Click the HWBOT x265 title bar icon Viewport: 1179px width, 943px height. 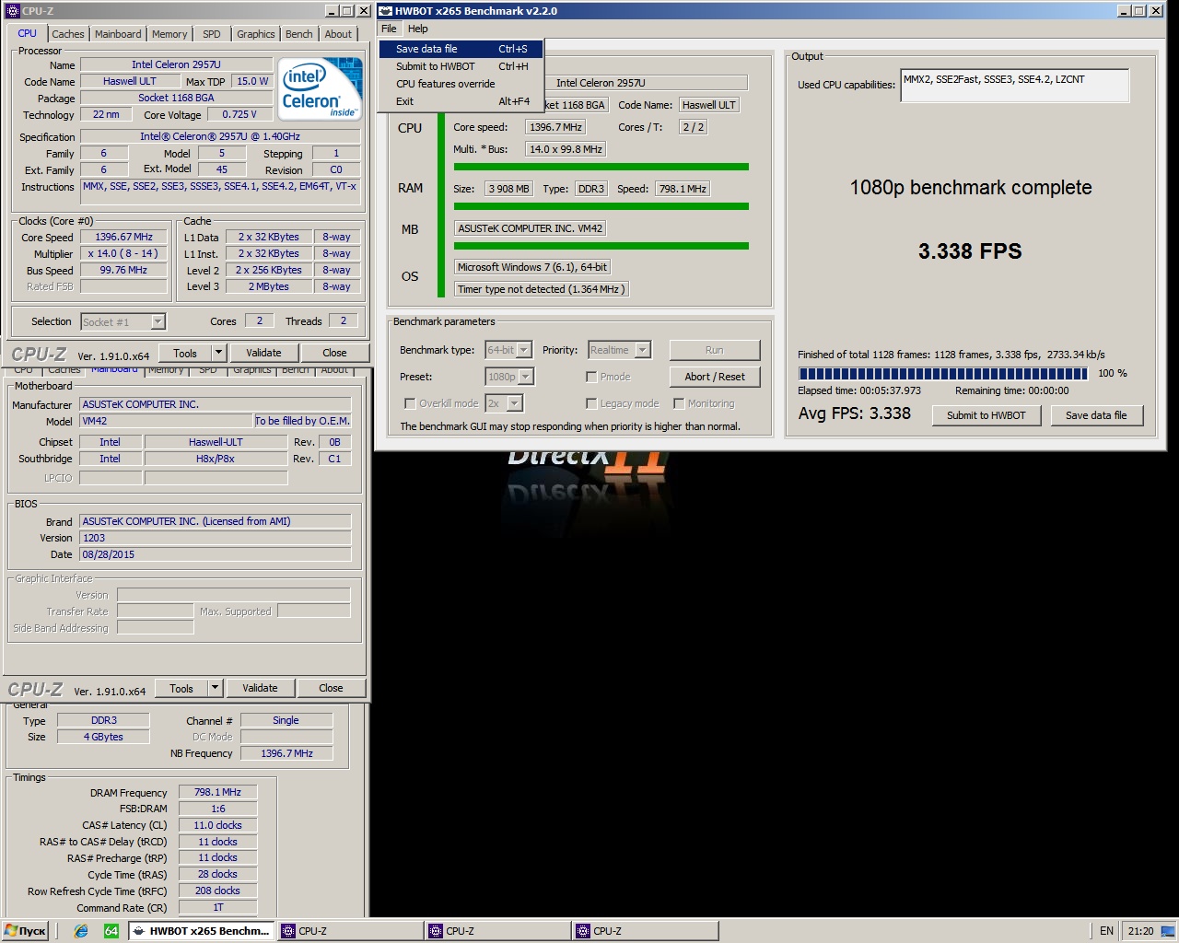(386, 11)
